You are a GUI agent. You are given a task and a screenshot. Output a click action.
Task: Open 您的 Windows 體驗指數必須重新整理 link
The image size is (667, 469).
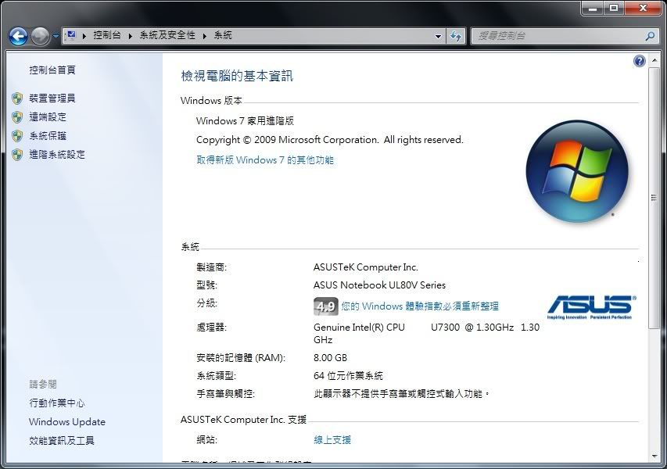point(420,306)
